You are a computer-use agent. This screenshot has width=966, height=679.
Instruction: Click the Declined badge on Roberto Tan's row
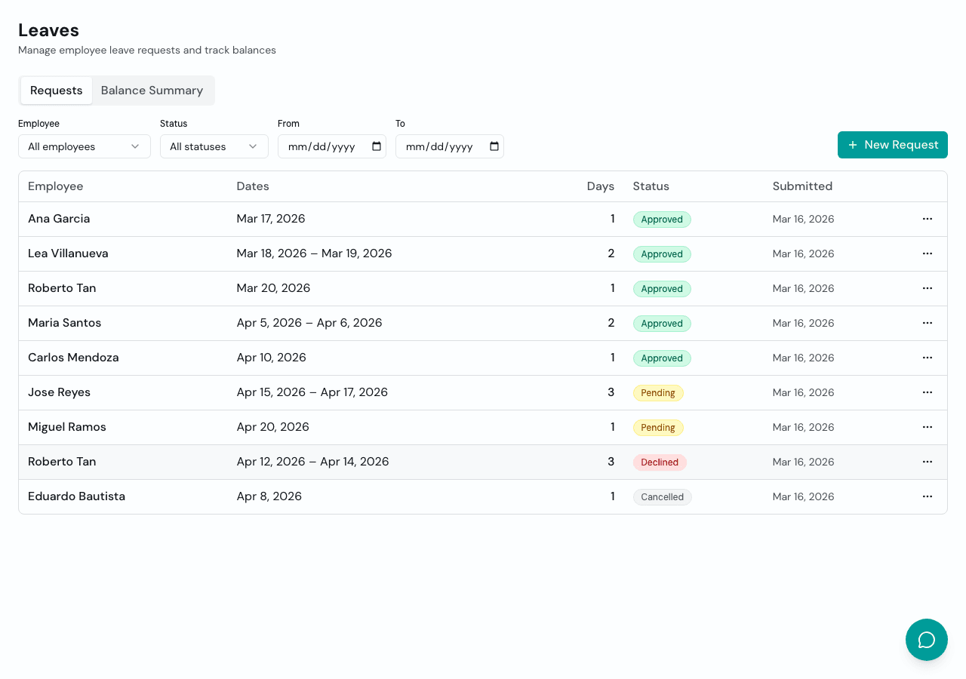[660, 462]
